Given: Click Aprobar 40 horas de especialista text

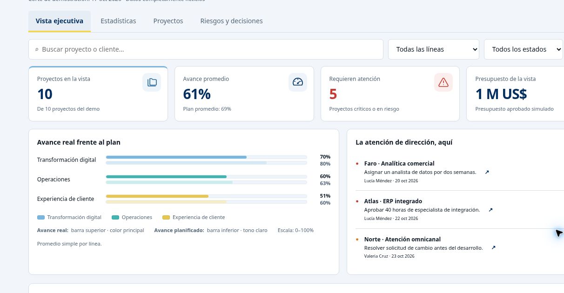Looking at the screenshot, I should click(x=422, y=210).
